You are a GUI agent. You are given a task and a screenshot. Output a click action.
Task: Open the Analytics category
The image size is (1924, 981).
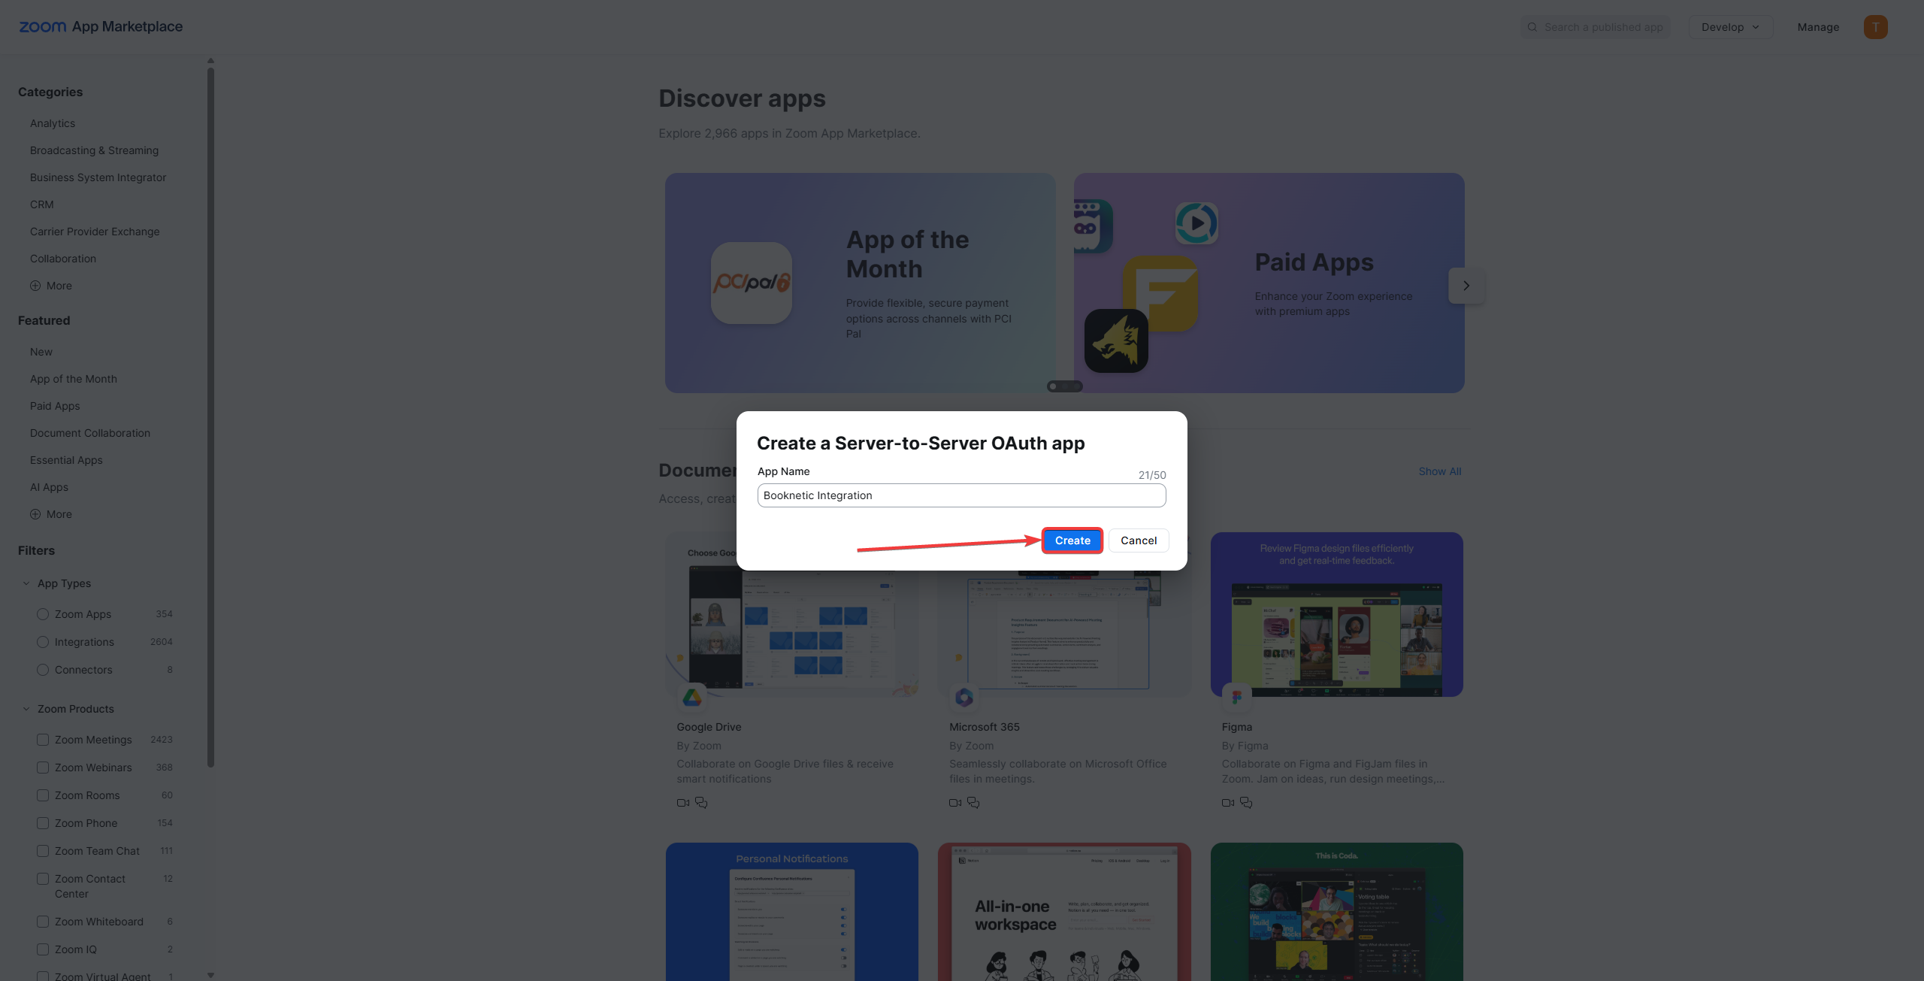pyautogui.click(x=53, y=123)
